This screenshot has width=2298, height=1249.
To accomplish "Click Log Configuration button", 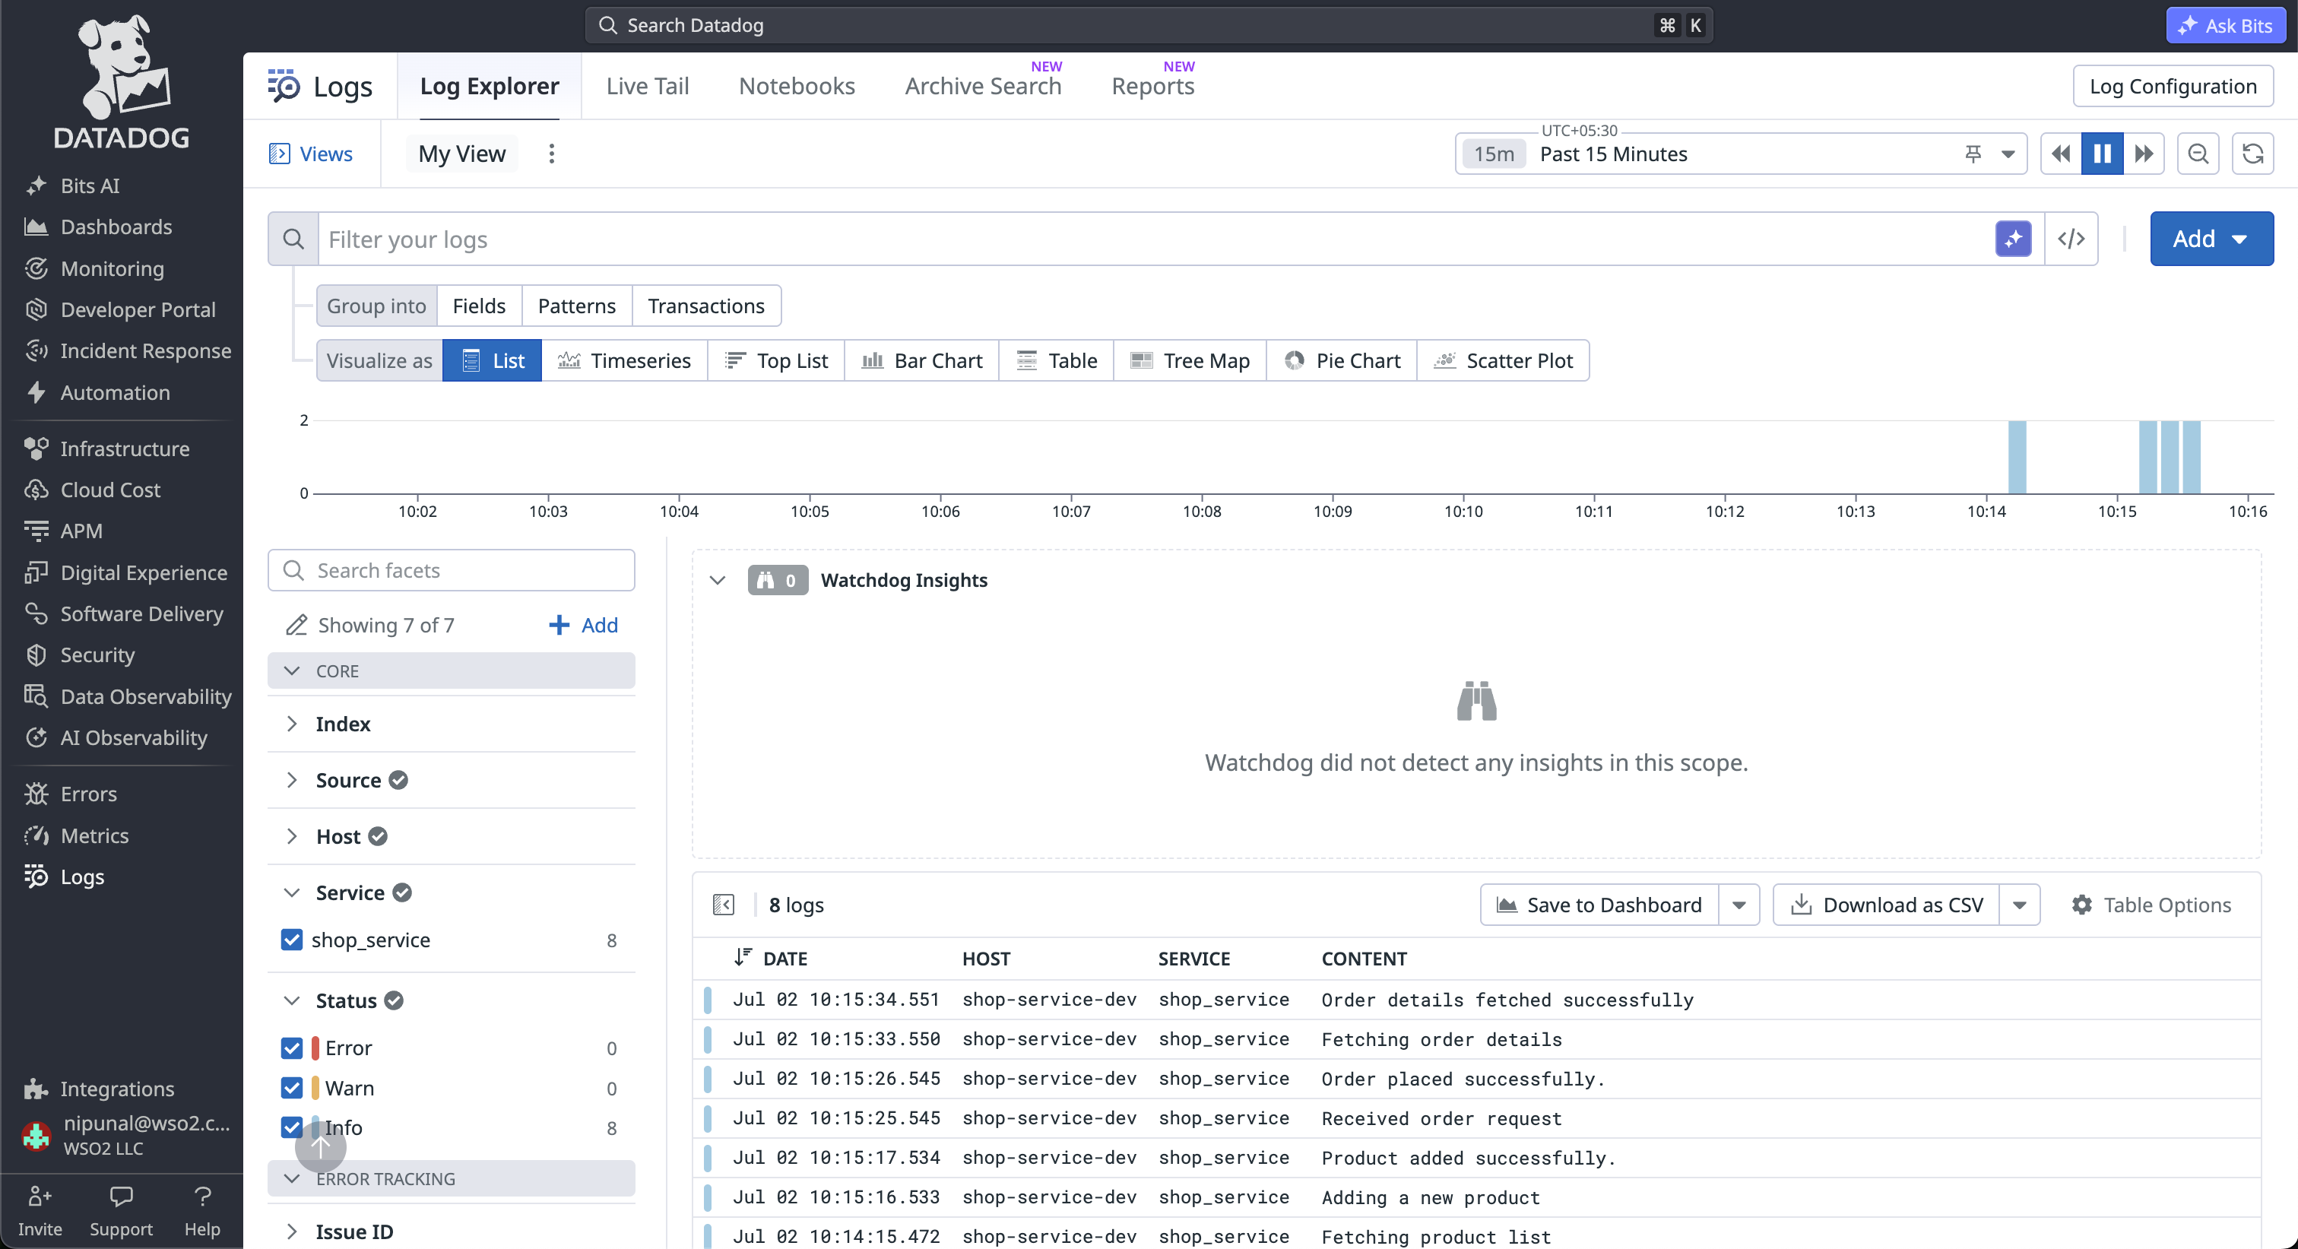I will pos(2173,86).
